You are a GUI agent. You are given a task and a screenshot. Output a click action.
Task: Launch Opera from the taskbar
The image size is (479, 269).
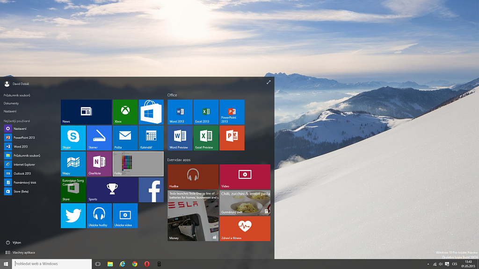(x=146, y=264)
